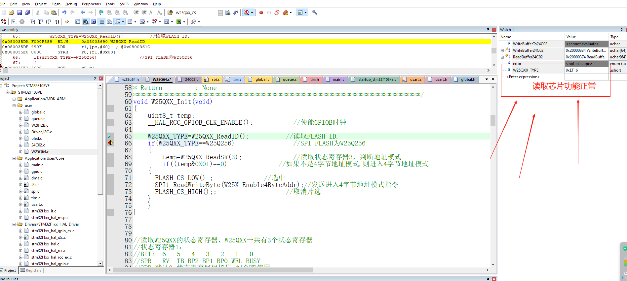Open the Command Window icon

point(78,22)
